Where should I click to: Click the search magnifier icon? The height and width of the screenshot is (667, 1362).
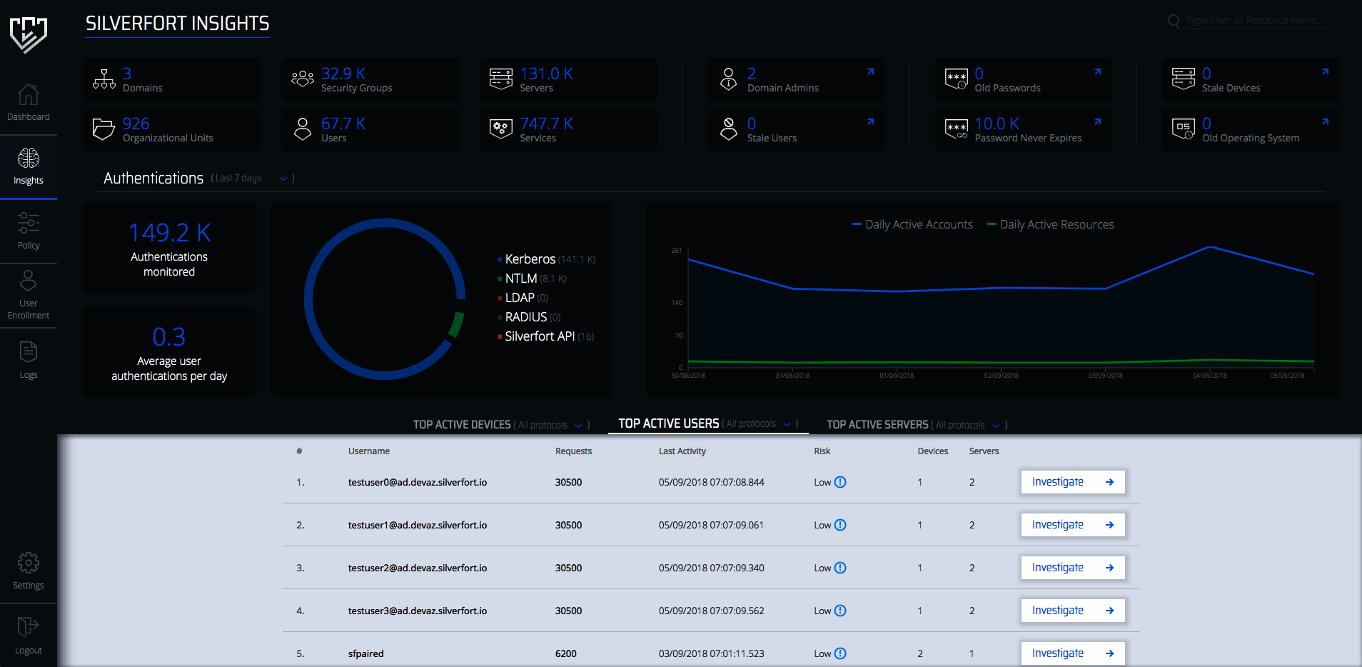click(1174, 21)
